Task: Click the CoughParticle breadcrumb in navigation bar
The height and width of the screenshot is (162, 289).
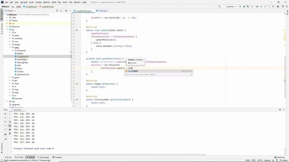Action: coord(30,6)
